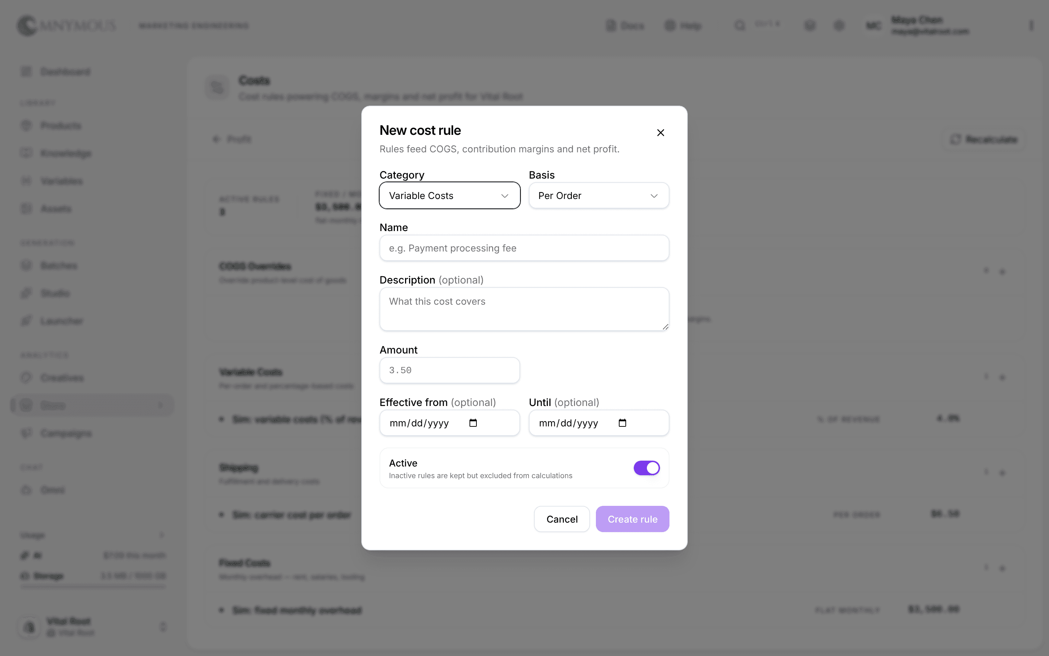Image resolution: width=1049 pixels, height=656 pixels.
Task: Open the Help link in header
Action: pyautogui.click(x=683, y=26)
